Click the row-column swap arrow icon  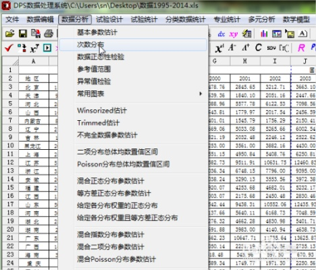click(x=22, y=48)
